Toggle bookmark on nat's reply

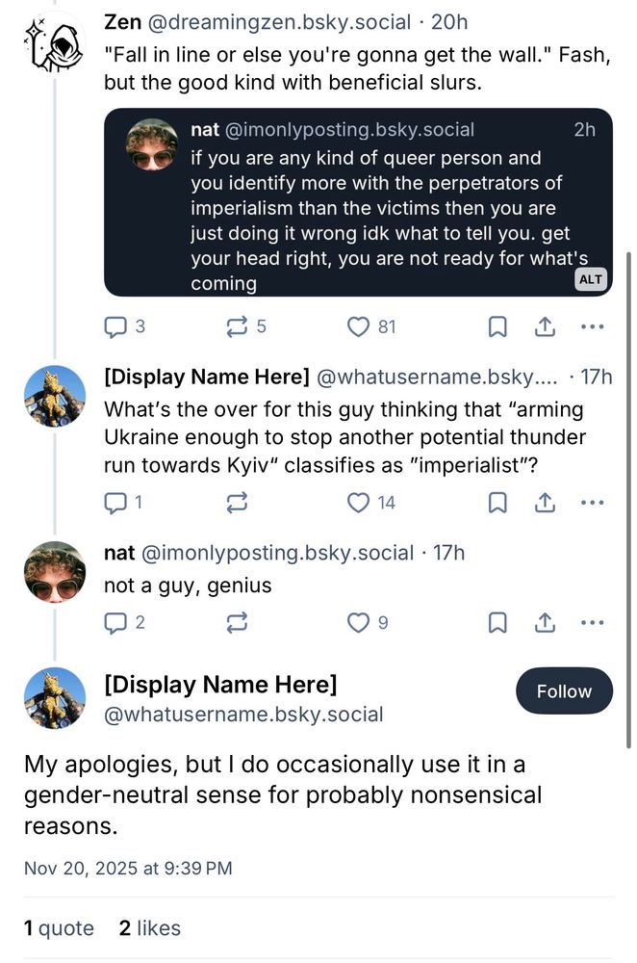coord(497,623)
